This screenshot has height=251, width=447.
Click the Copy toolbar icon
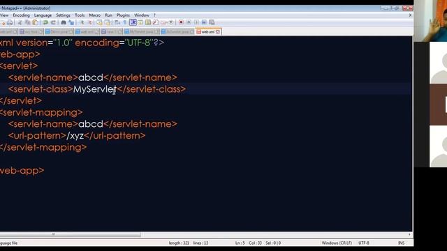click(x=28, y=22)
